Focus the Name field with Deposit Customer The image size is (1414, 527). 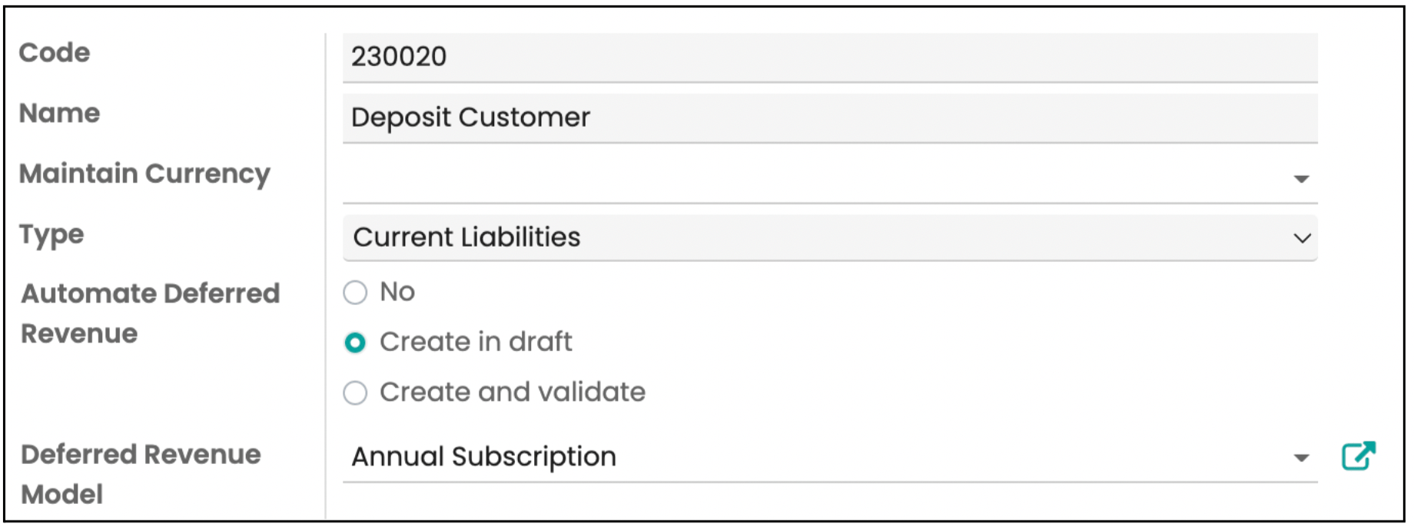coord(830,118)
